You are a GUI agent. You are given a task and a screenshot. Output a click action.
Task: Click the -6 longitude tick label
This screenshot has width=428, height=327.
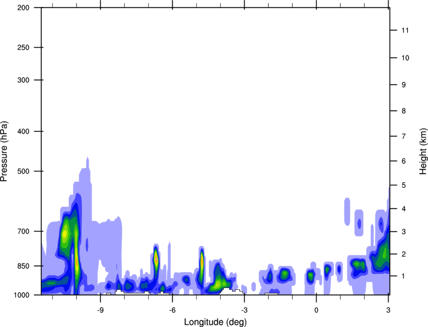click(x=172, y=310)
